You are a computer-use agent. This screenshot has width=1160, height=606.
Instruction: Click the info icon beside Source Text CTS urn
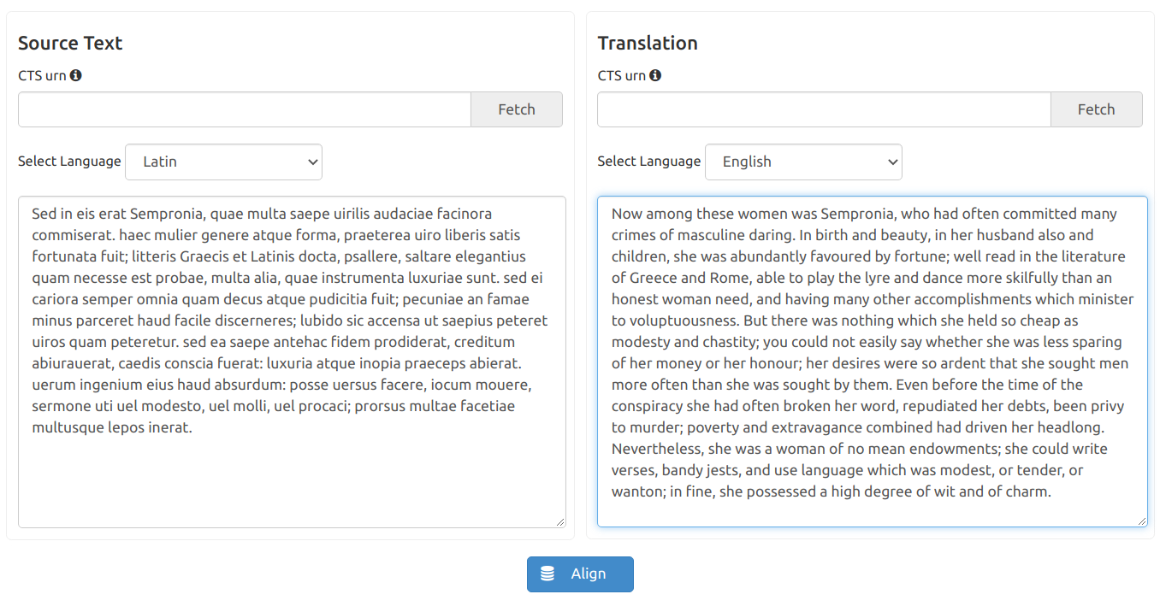coord(76,75)
